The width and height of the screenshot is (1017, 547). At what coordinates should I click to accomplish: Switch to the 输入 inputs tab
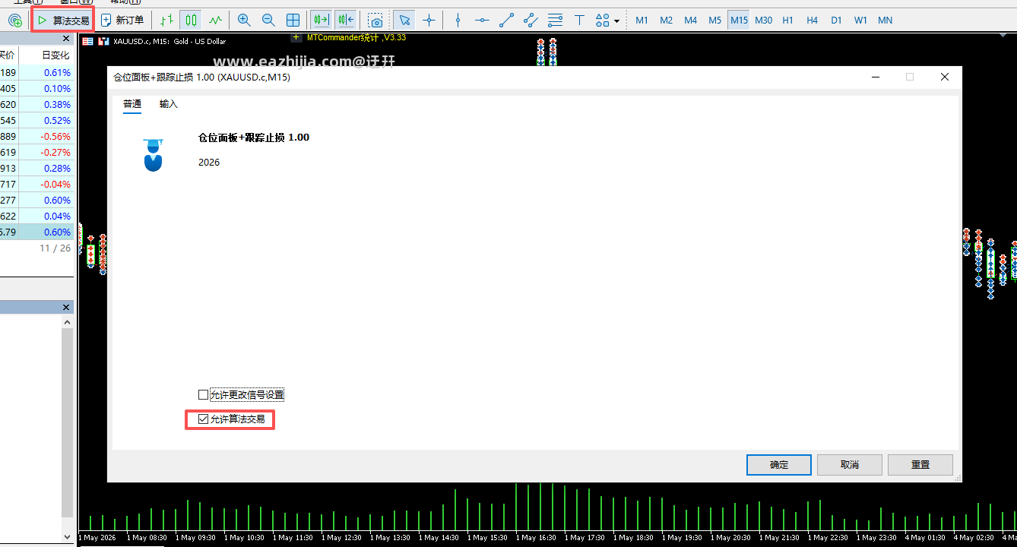169,104
